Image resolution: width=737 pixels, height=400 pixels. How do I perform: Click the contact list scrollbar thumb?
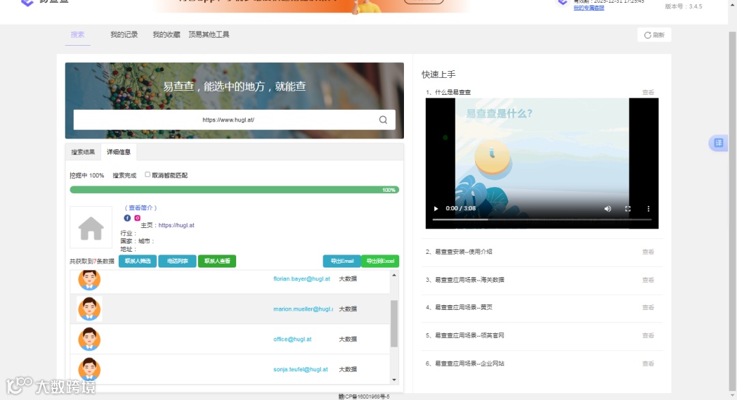(394, 324)
